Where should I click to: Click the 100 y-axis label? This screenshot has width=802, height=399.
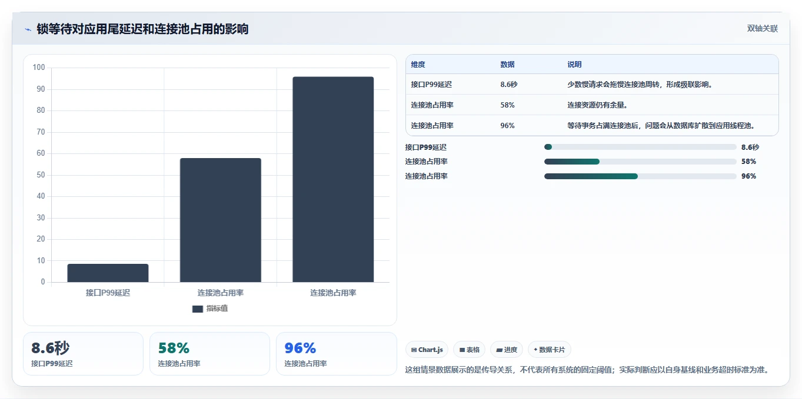(39, 68)
